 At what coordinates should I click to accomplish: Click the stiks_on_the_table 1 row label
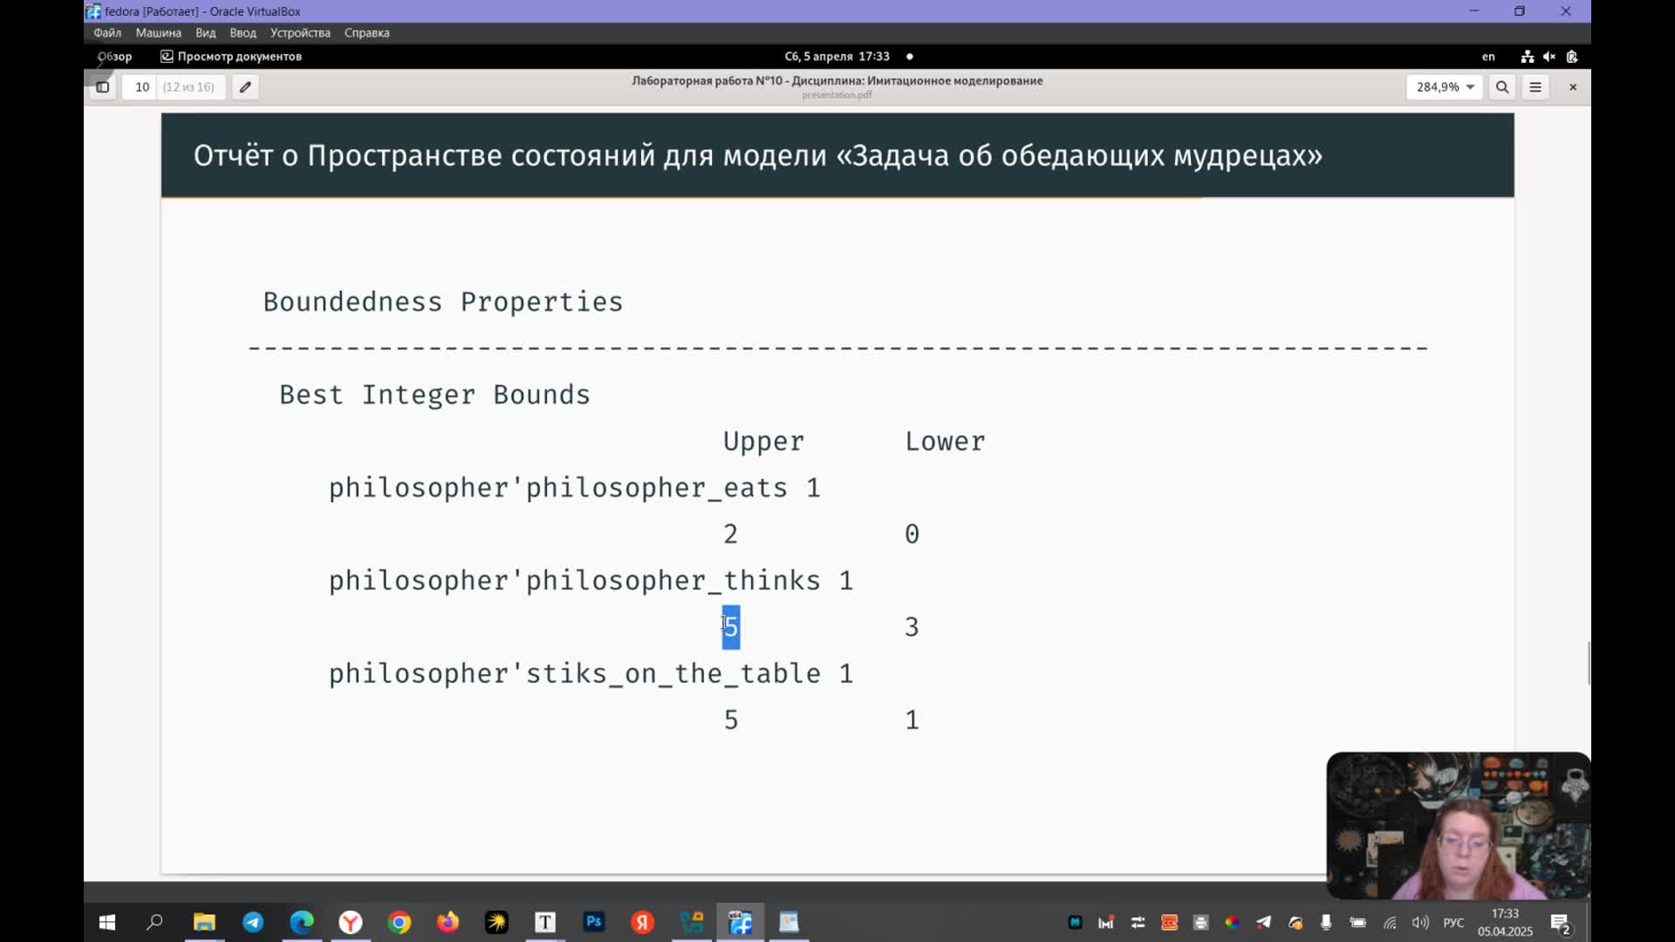coord(591,673)
